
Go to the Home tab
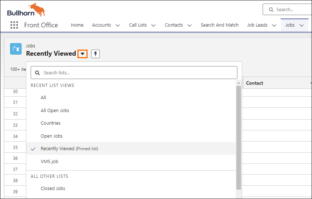coord(77,25)
